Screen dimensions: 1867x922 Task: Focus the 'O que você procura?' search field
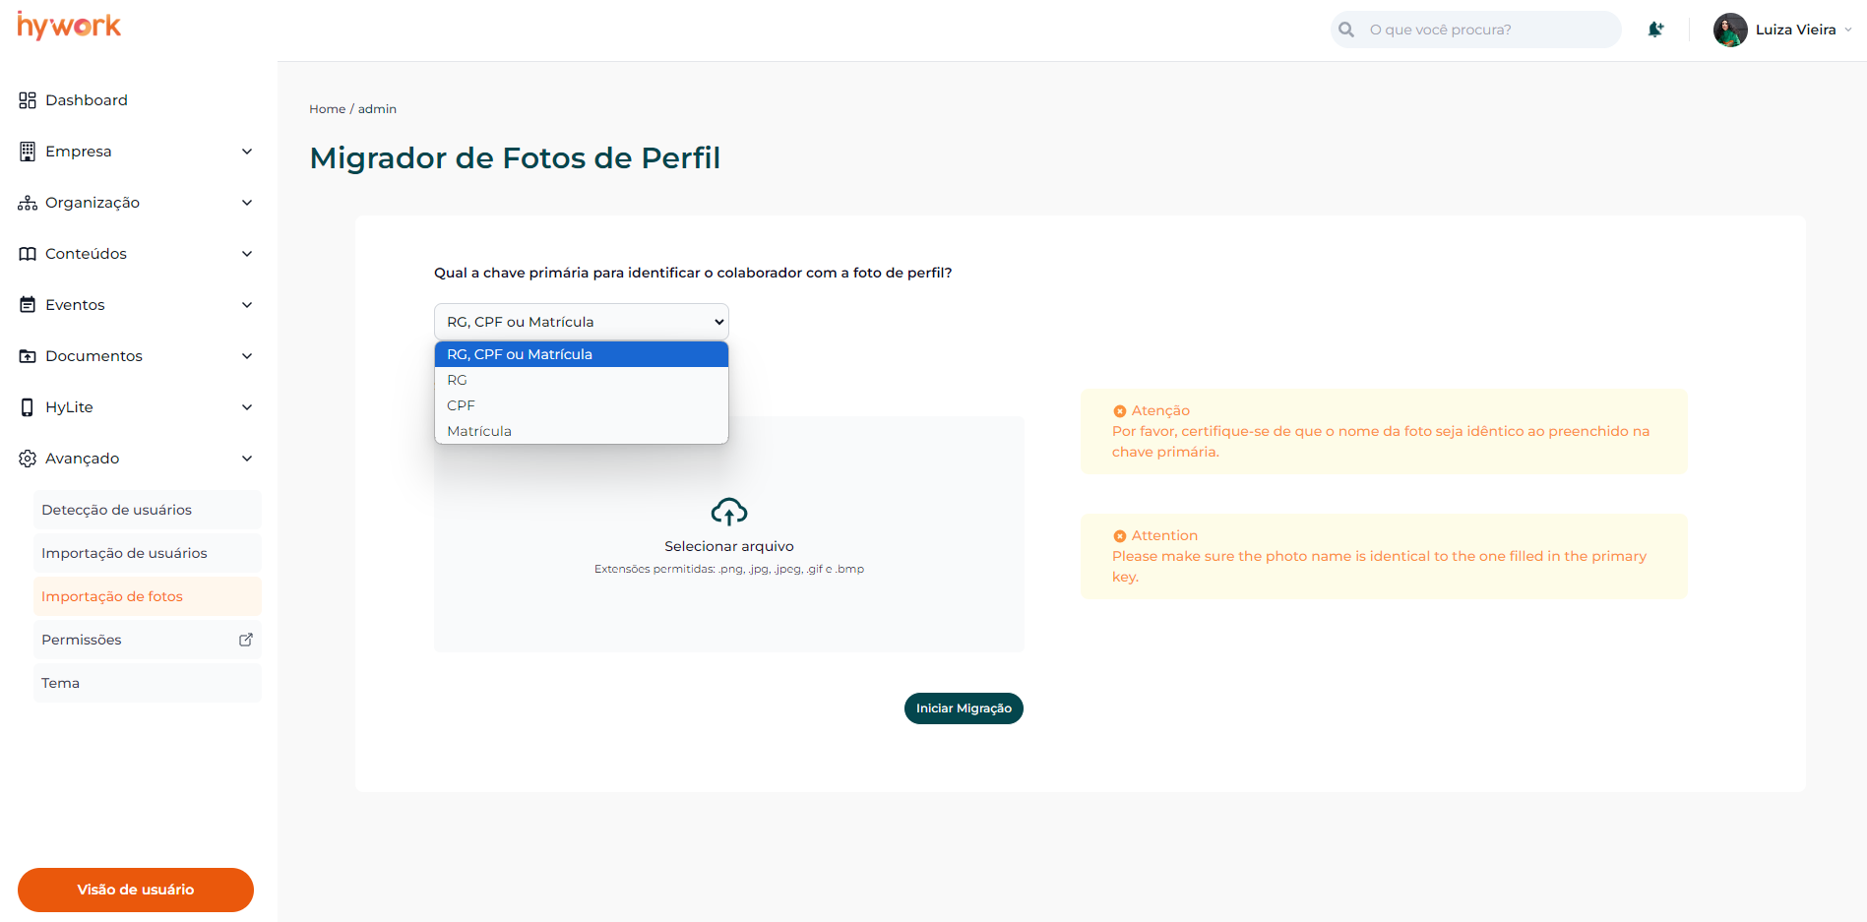[1486, 30]
